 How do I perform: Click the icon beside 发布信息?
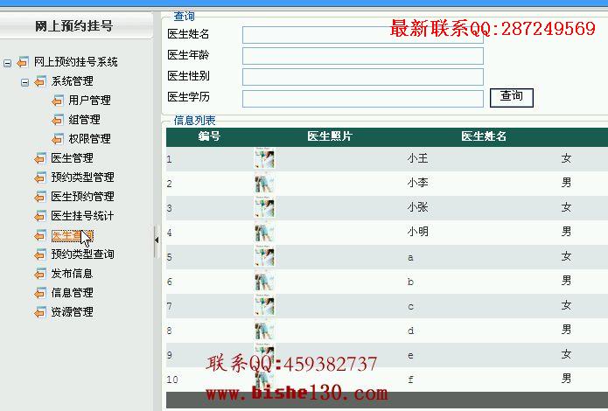tap(40, 274)
